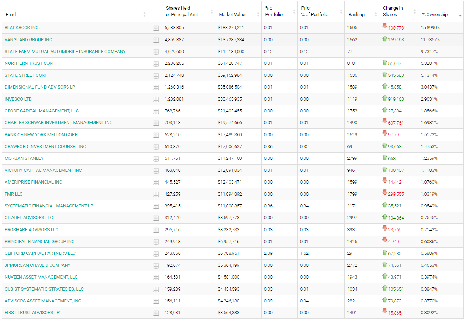Click change in shares 919,168

click(396, 99)
